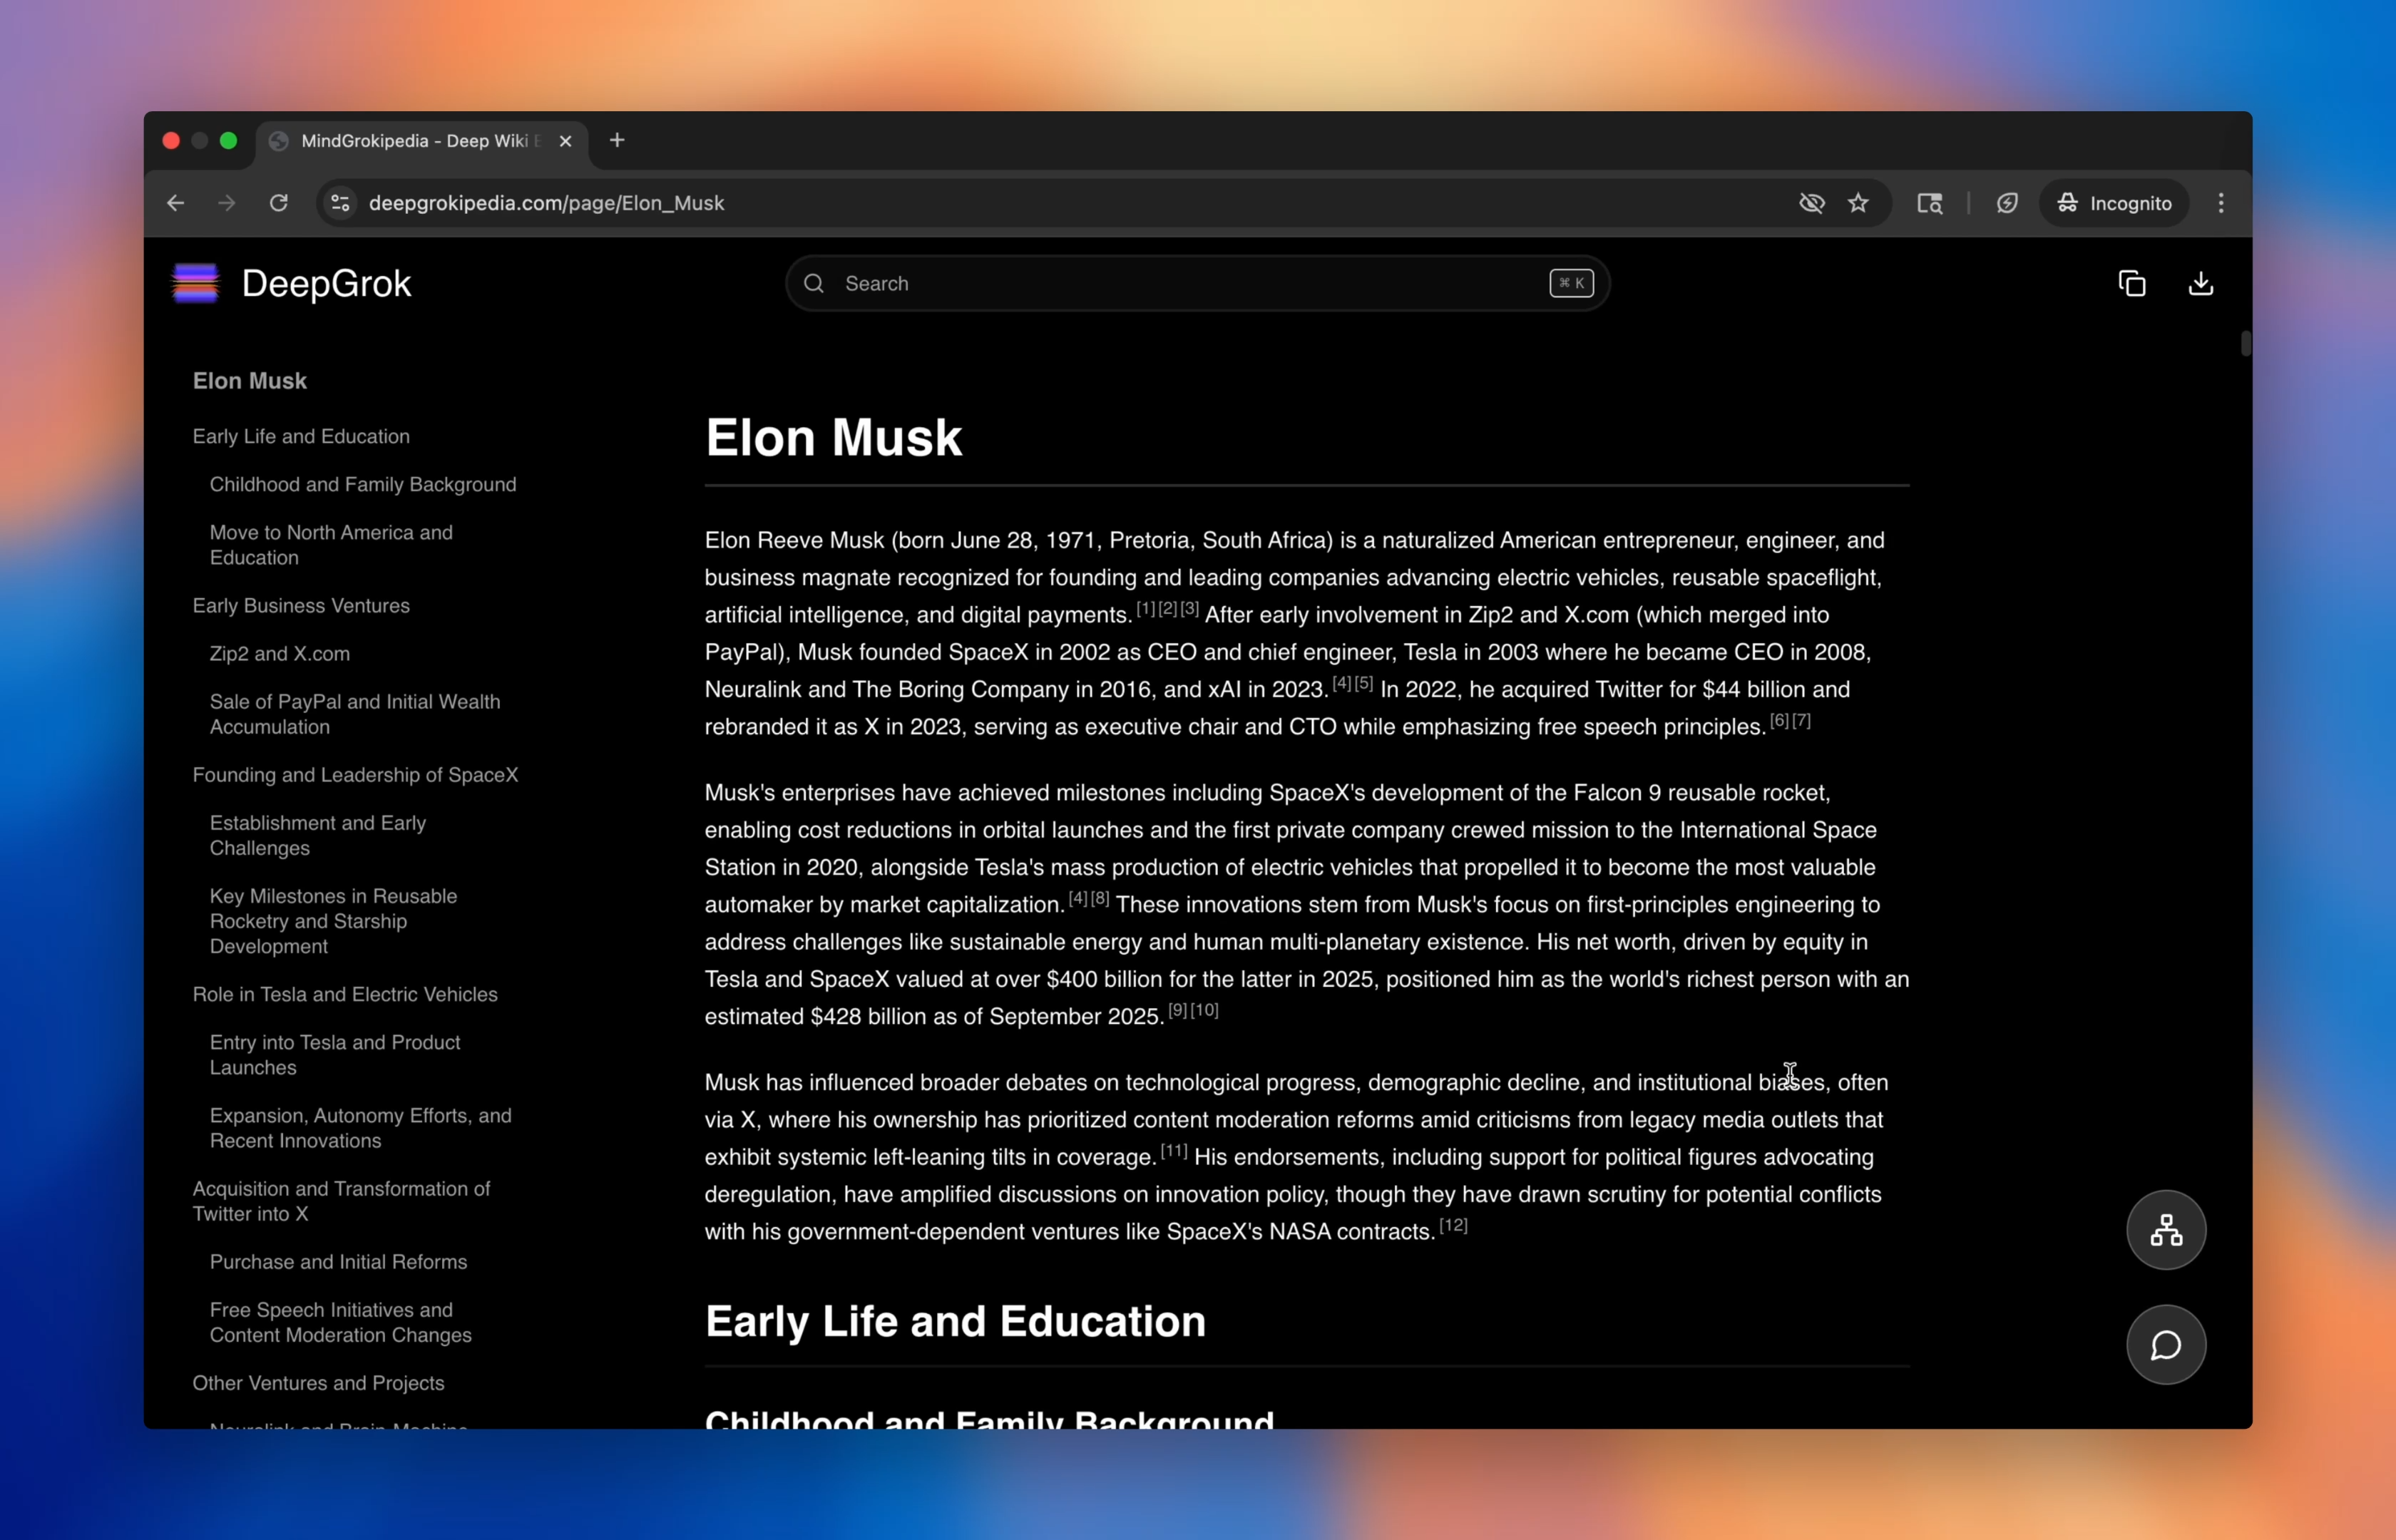
Task: Open a new browser tab
Action: point(617,141)
